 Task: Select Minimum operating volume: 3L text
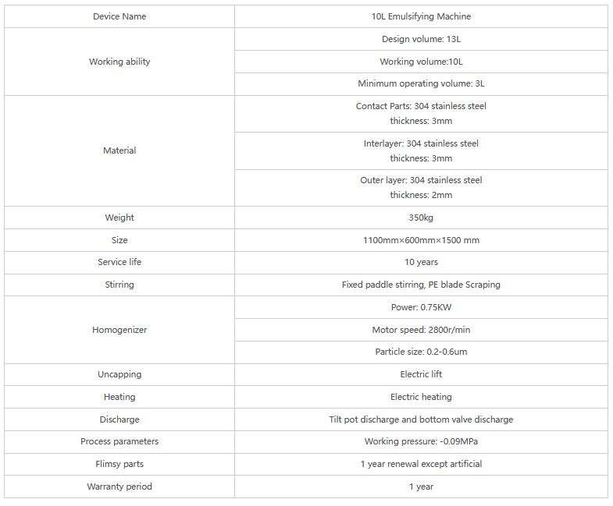pyautogui.click(x=421, y=83)
